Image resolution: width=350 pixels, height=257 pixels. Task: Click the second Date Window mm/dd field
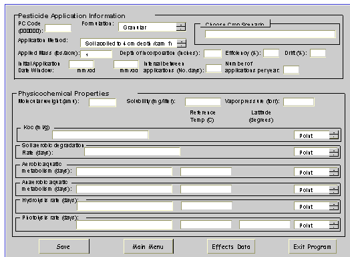point(126,64)
